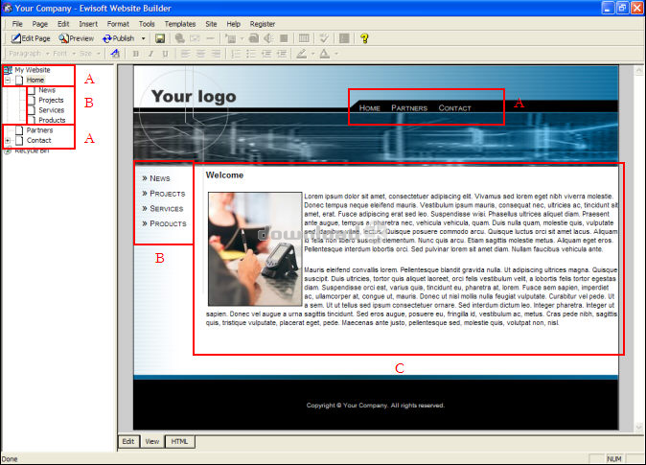
Task: Open the insert object dropdown arrow
Action: coord(242,38)
